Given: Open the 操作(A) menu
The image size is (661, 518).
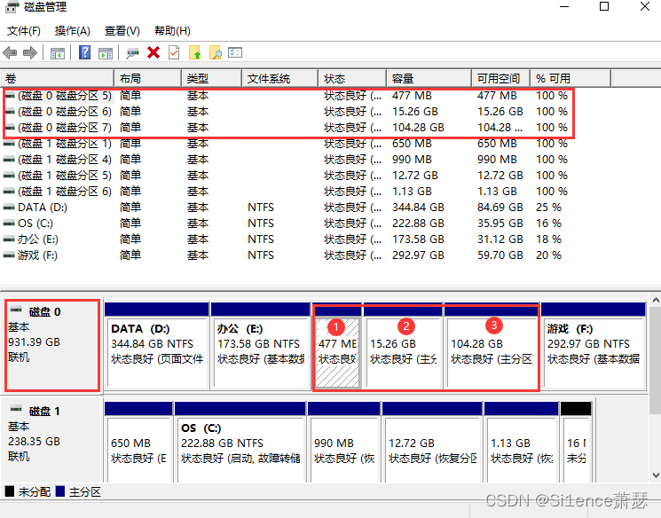Looking at the screenshot, I should pos(73,31).
